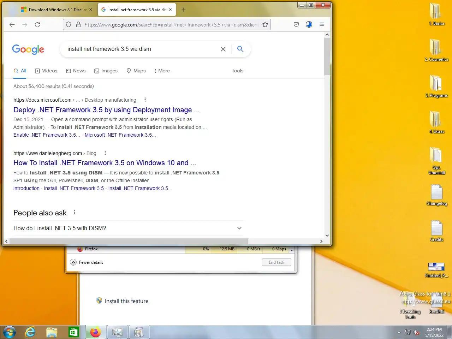
Task: Click the Firefox account profile icon
Action: click(x=309, y=24)
